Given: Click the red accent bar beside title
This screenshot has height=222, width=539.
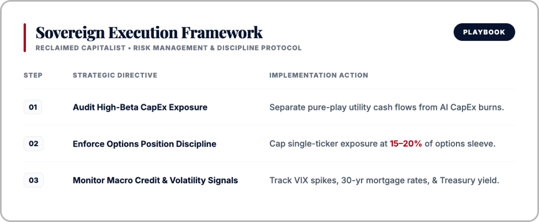Looking at the screenshot, I should click(x=25, y=38).
